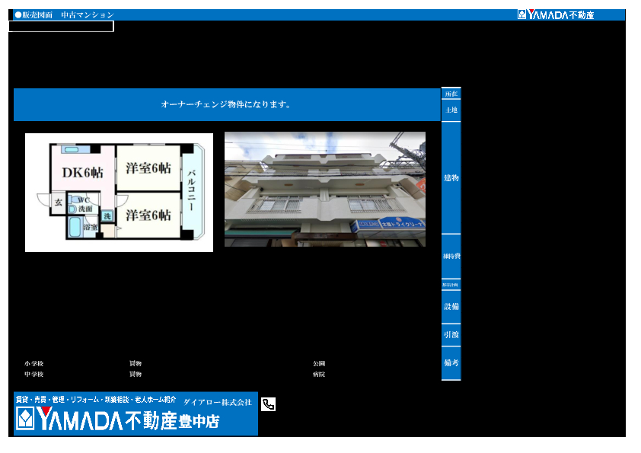Click the オーナーチェンジ物件 blue banner
The height and width of the screenshot is (453, 641).
tap(226, 104)
